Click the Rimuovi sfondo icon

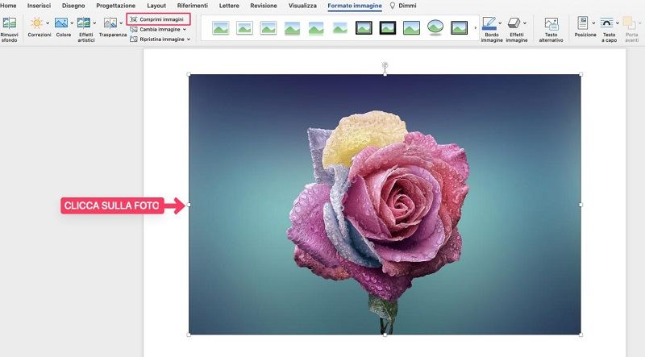9,23
